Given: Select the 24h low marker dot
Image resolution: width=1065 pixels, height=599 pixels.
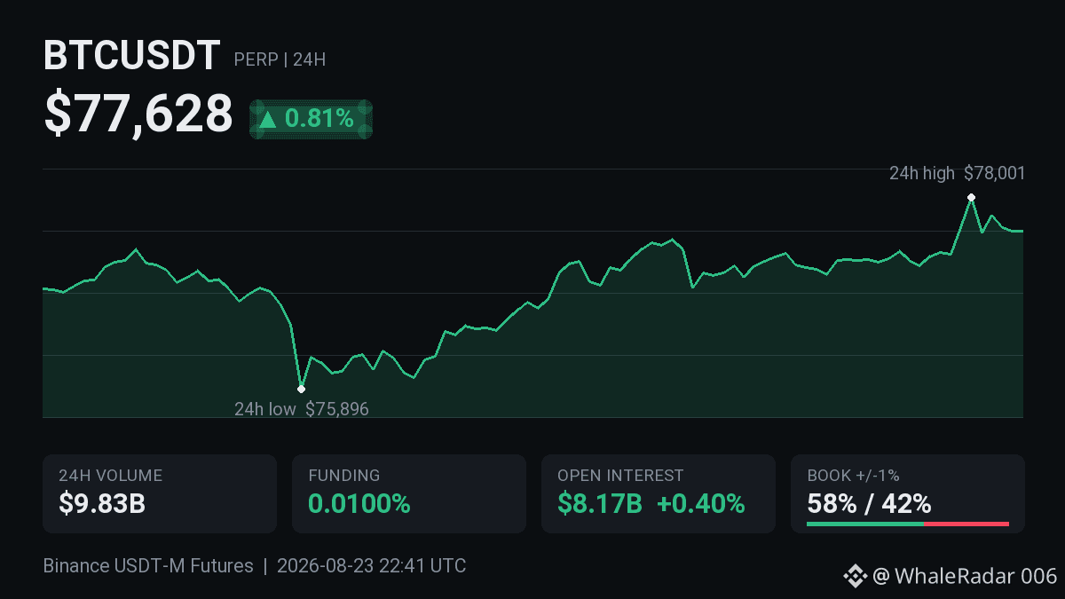Looking at the screenshot, I should click(301, 389).
